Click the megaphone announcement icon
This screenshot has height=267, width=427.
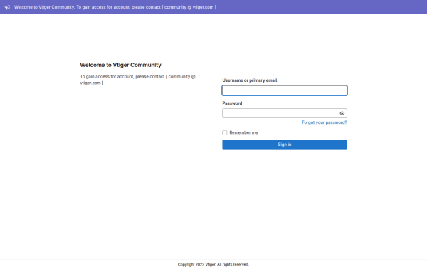pyautogui.click(x=7, y=7)
